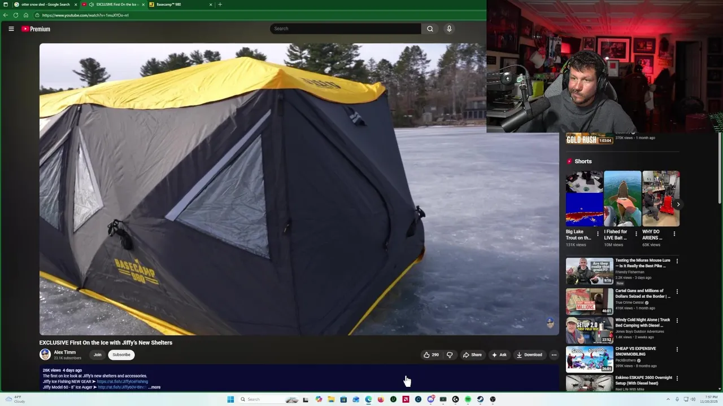Open the taskbar volume control icon

(x=694, y=399)
